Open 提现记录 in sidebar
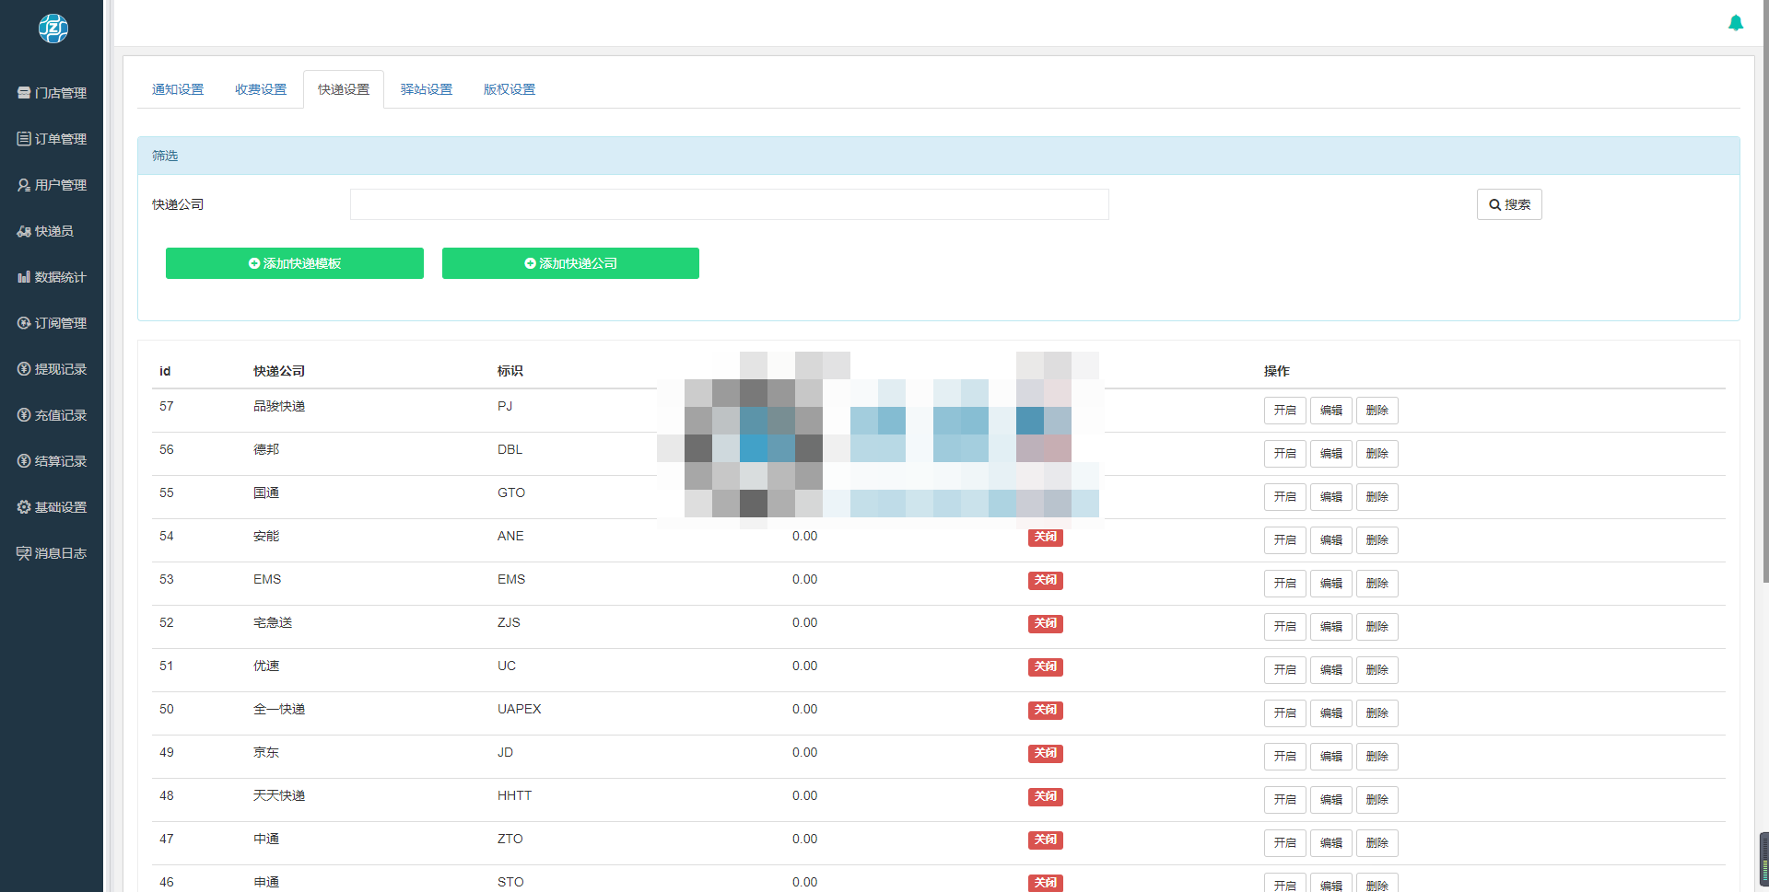Image resolution: width=1769 pixels, height=892 pixels. pos(52,369)
